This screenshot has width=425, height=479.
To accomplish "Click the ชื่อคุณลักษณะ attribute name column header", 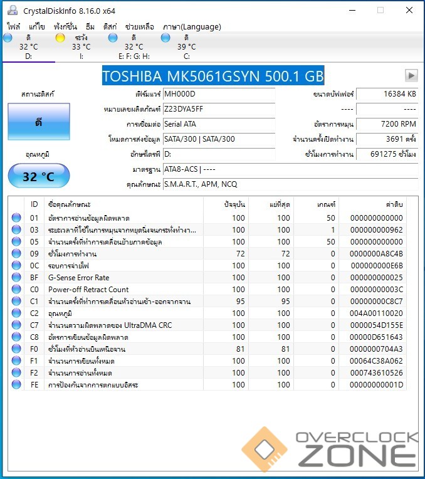I will [123, 204].
